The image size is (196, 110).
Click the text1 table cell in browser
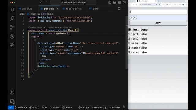135,34
